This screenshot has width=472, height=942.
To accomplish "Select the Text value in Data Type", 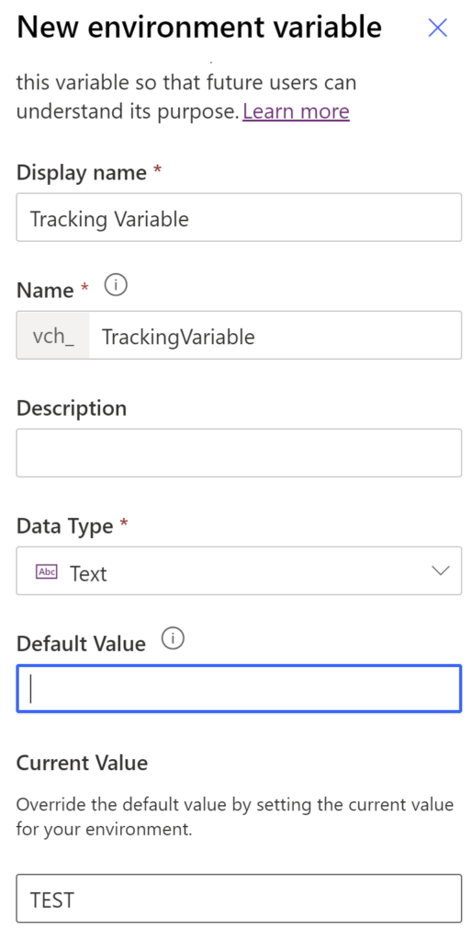I will click(88, 574).
